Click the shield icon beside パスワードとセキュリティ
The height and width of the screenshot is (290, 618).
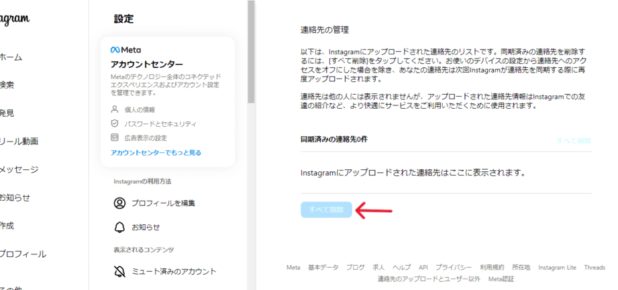click(x=115, y=124)
